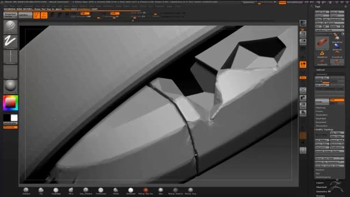Viewport: 350px width, 197px height.
Task: Select the Move brush in bottom shelf
Action: click(71, 191)
